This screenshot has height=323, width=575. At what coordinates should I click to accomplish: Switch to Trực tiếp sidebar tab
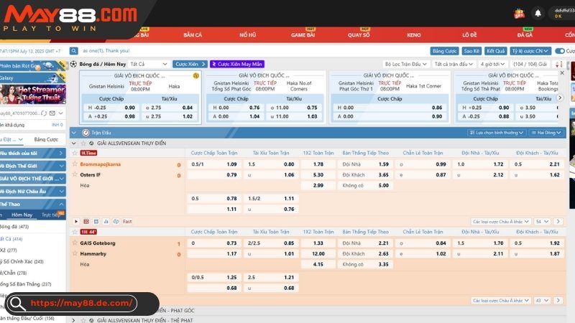pyautogui.click(x=51, y=215)
